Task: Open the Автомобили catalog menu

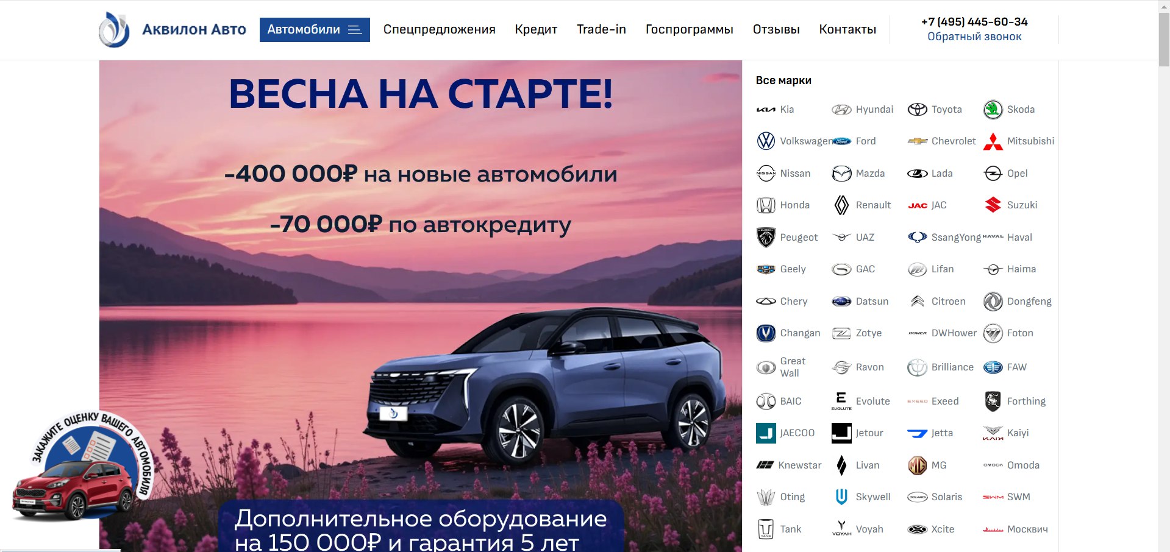Action: [315, 30]
